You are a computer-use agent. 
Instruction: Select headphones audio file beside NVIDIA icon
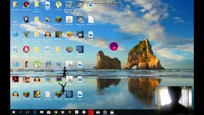pyautogui.click(x=47, y=34)
